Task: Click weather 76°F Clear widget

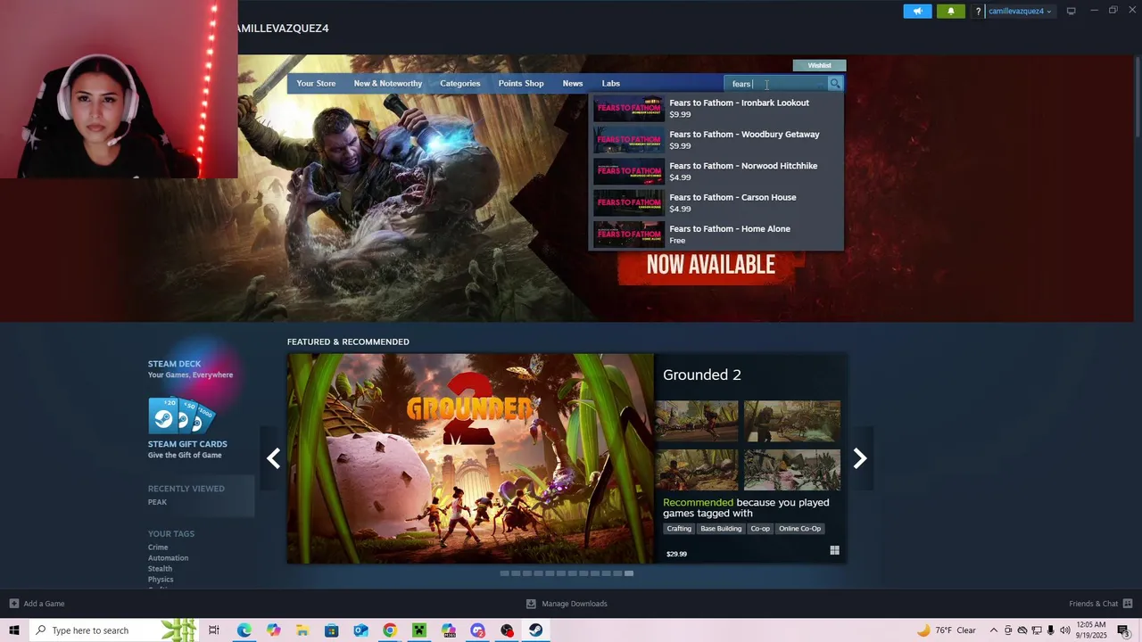Action: pos(946,630)
